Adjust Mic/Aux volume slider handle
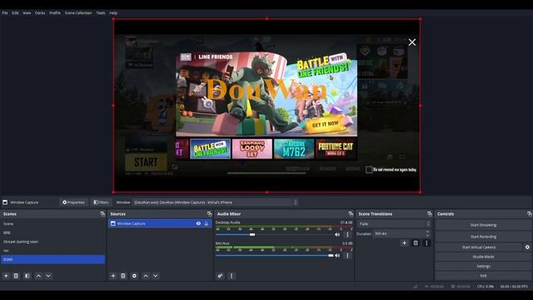The image size is (533, 300). point(331,256)
